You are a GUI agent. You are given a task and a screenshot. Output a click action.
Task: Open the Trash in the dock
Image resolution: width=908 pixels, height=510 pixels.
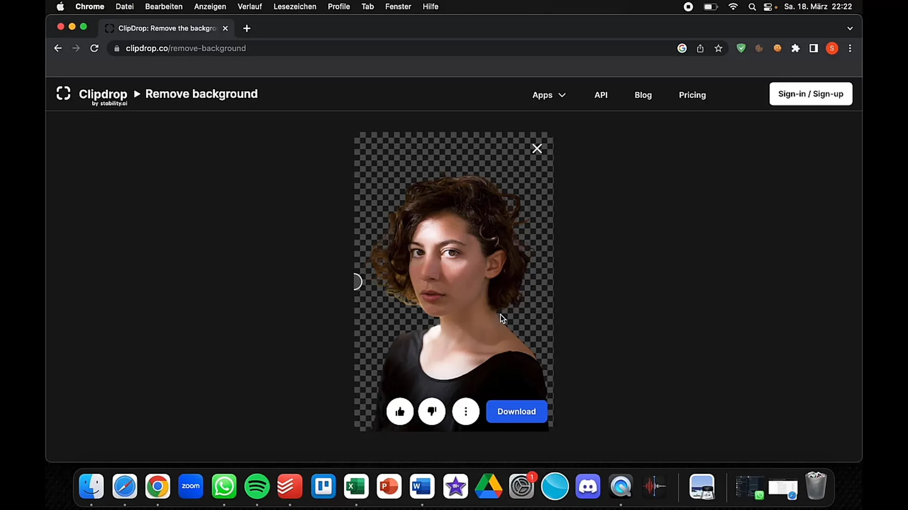tap(816, 486)
